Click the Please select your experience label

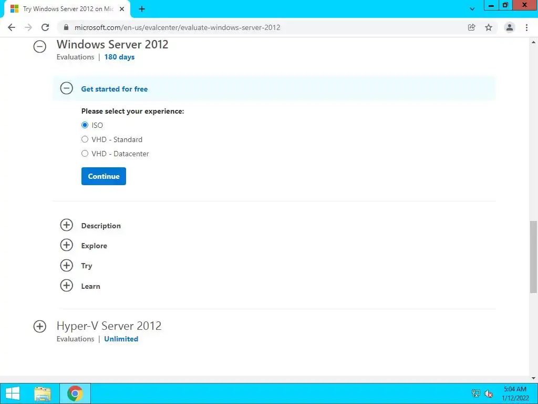click(x=132, y=112)
